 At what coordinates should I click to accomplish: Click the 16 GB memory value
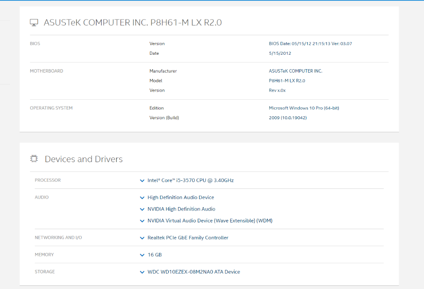[x=155, y=255]
